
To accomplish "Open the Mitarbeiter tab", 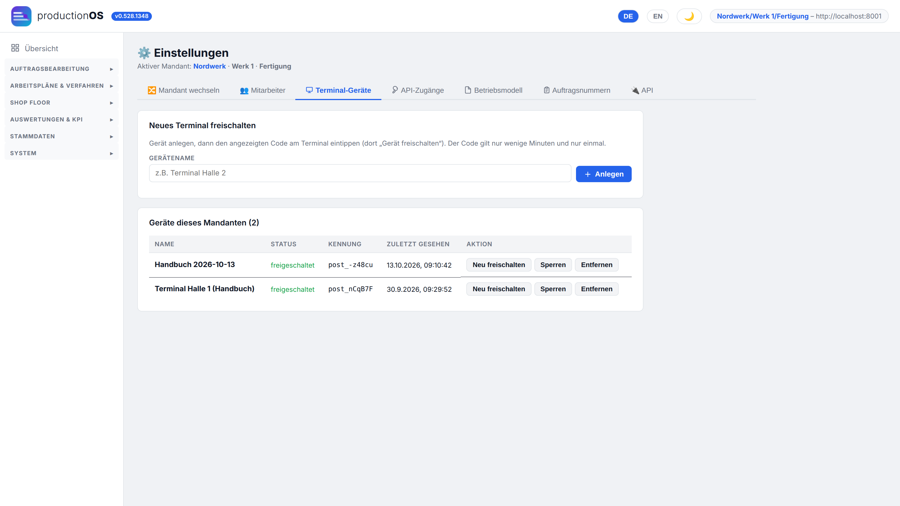I will click(x=263, y=91).
